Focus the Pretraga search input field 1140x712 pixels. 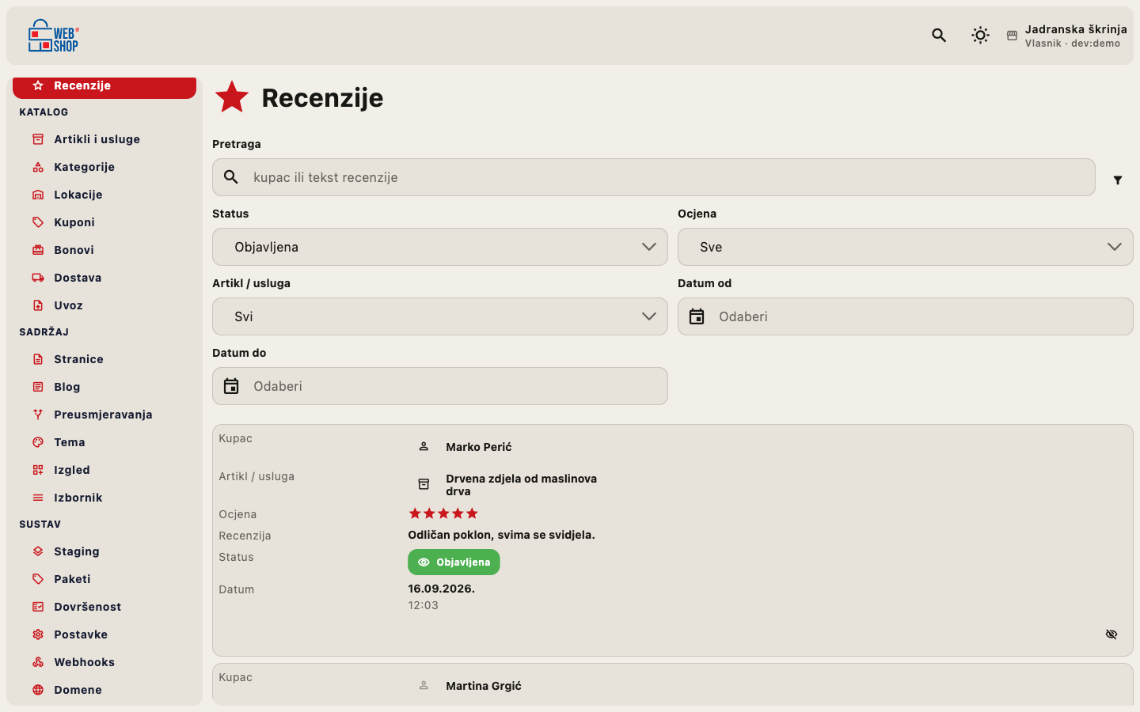[x=654, y=177]
